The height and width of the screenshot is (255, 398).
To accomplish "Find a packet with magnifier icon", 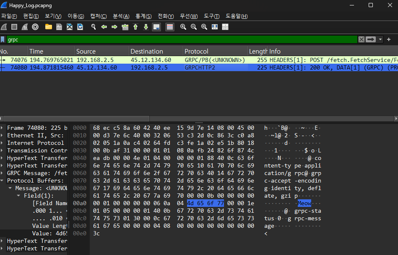I will tap(94, 27).
